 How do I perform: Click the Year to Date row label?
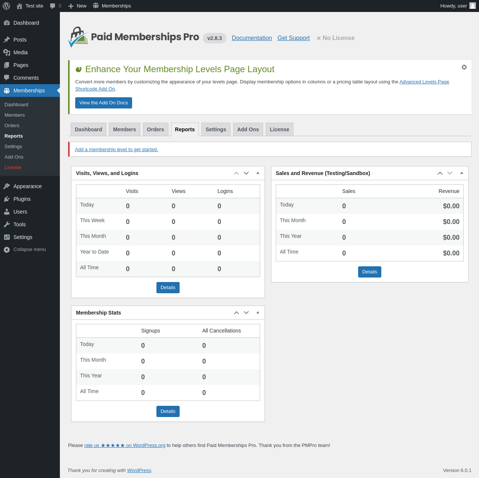click(x=95, y=252)
